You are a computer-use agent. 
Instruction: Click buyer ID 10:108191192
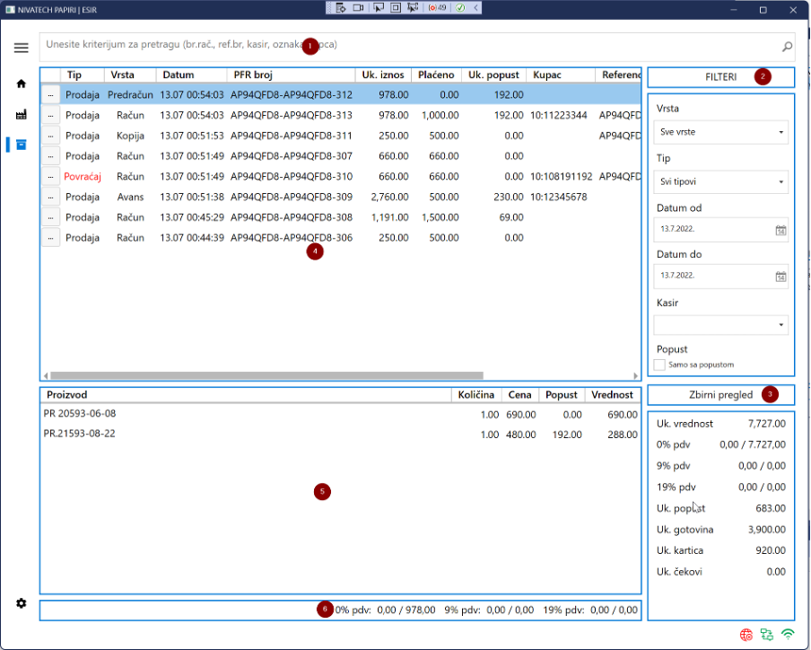(x=562, y=177)
